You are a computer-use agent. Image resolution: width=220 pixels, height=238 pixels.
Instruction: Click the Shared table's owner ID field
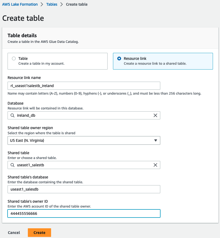point(84,213)
